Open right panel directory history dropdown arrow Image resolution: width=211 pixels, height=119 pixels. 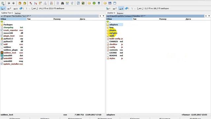click(x=209, y=16)
